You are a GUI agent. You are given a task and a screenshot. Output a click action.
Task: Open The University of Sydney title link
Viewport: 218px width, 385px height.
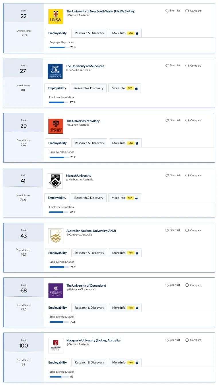click(83, 121)
